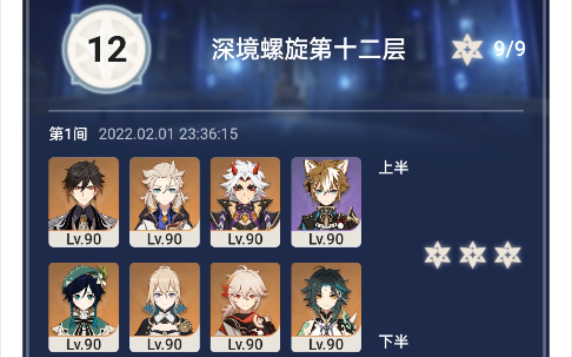Click the 9/9 star count
572x357 pixels.
point(509,49)
